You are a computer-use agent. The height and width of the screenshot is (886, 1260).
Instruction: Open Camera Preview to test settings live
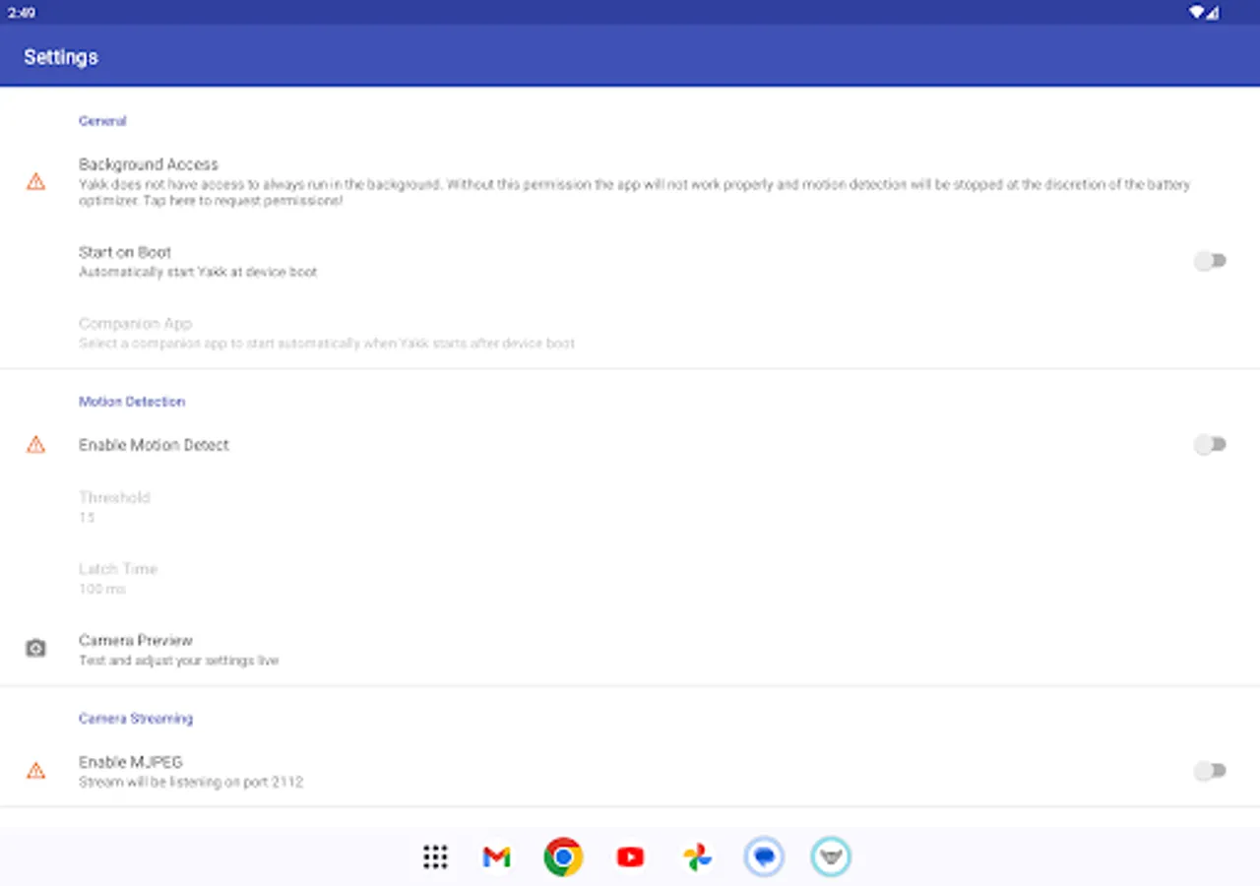click(178, 649)
